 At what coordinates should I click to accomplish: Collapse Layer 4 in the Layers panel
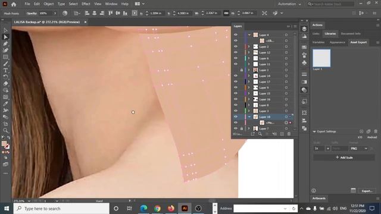249,35
